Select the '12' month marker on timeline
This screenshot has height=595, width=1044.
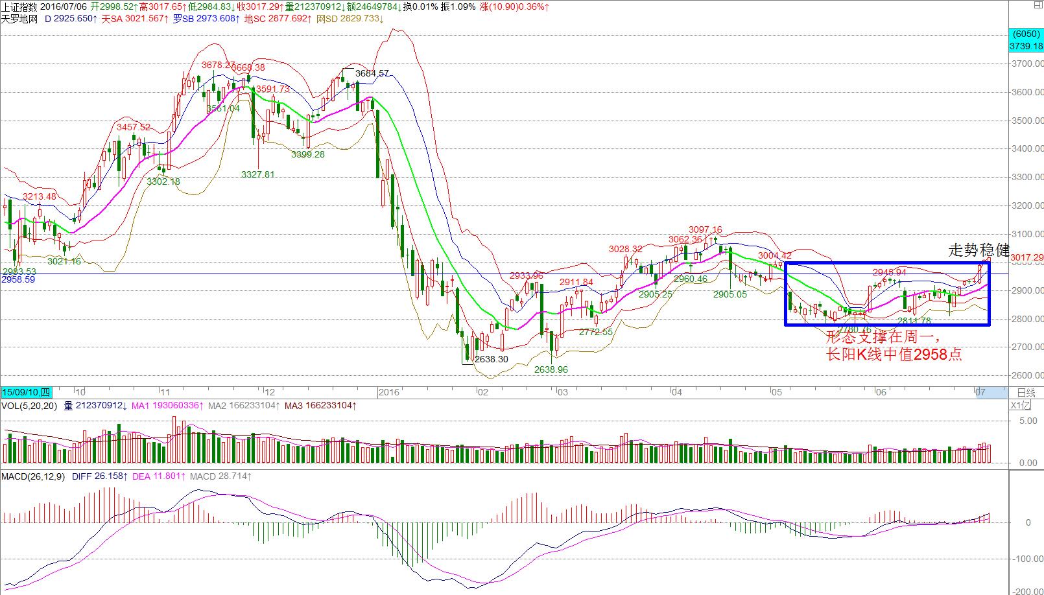click(270, 392)
